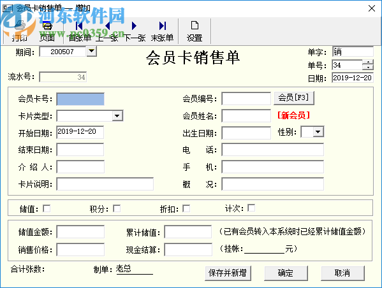Open the 性别 gender dropdown

coord(318,132)
